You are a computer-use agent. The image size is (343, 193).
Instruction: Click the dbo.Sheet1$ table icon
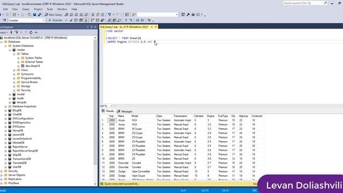(23, 66)
